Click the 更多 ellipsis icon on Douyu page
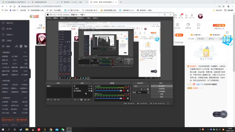Viewport: 235px width, 132px height. click(199, 25)
